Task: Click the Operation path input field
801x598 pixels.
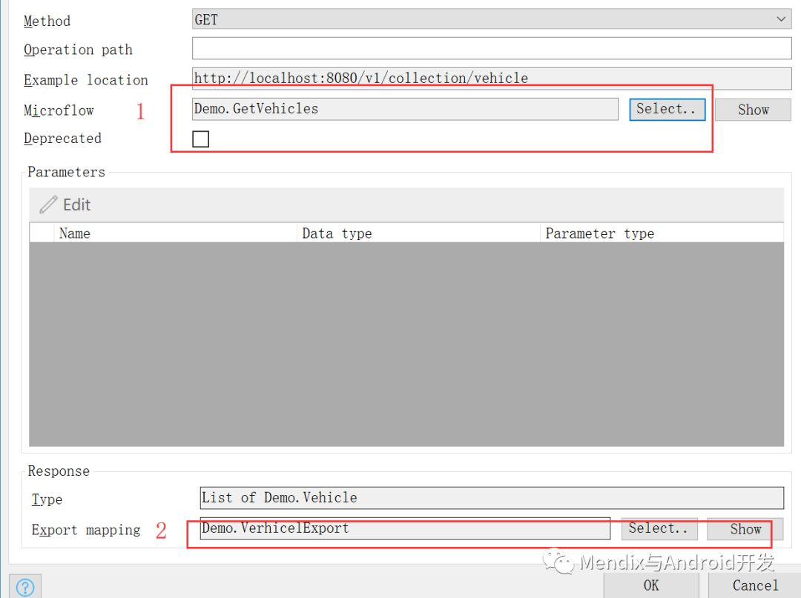Action: coord(489,48)
